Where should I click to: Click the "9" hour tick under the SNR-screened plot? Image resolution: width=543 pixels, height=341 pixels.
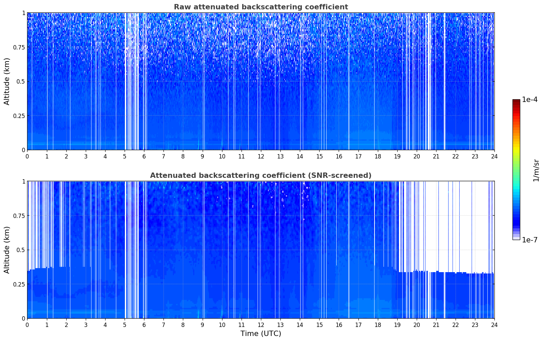(202, 325)
